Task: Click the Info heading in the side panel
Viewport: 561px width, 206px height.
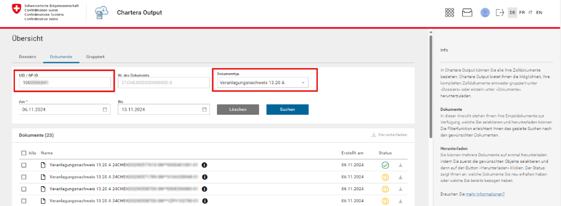Action: point(444,50)
